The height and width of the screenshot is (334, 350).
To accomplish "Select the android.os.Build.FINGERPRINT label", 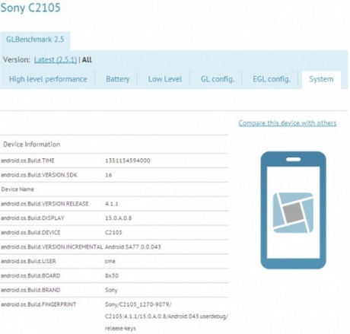I will [x=39, y=304].
